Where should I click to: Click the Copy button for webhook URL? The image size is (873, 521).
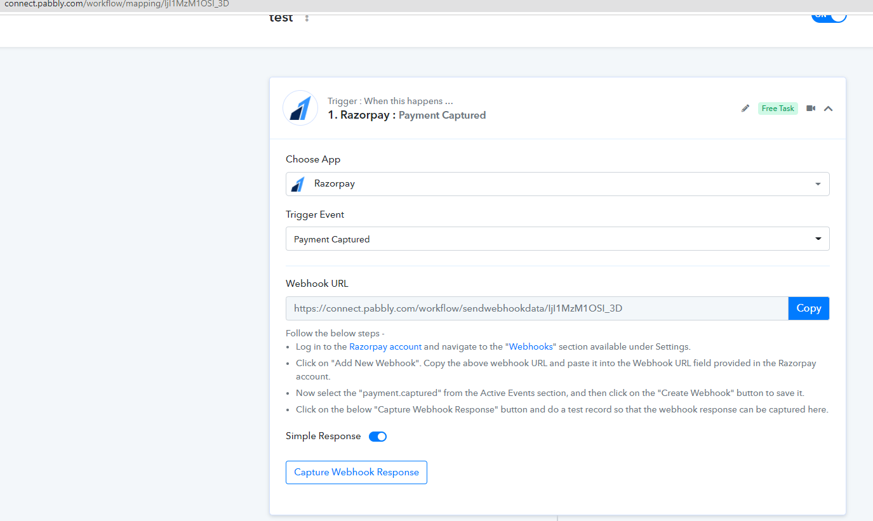[809, 308]
